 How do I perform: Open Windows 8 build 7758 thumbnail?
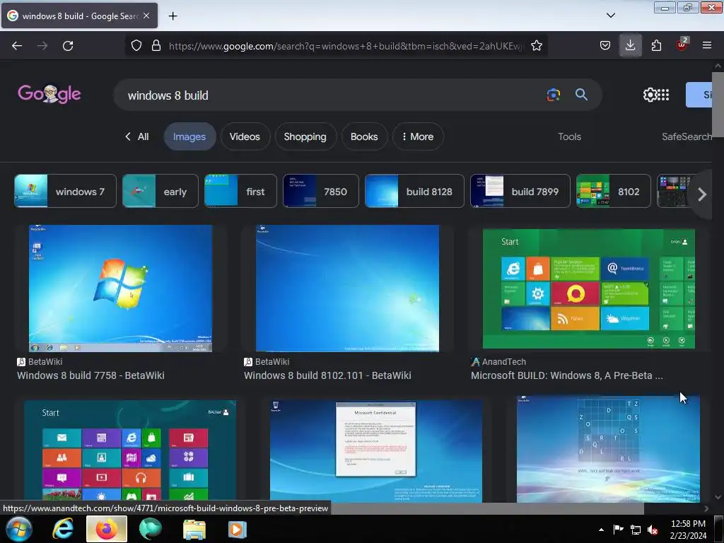tap(120, 288)
